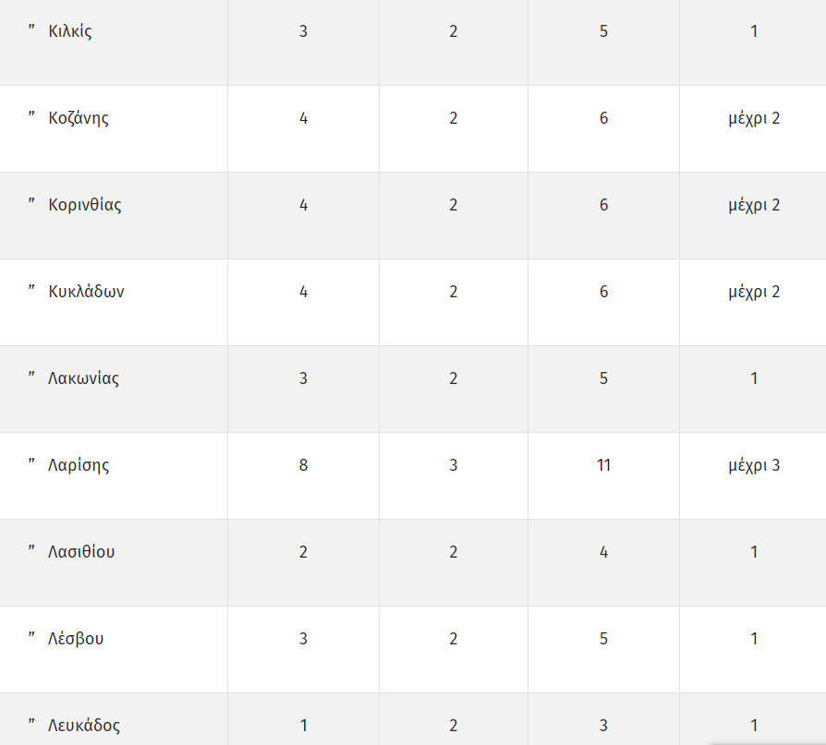
Task: Select the value 5 in Λέσβου row
Action: tap(603, 639)
